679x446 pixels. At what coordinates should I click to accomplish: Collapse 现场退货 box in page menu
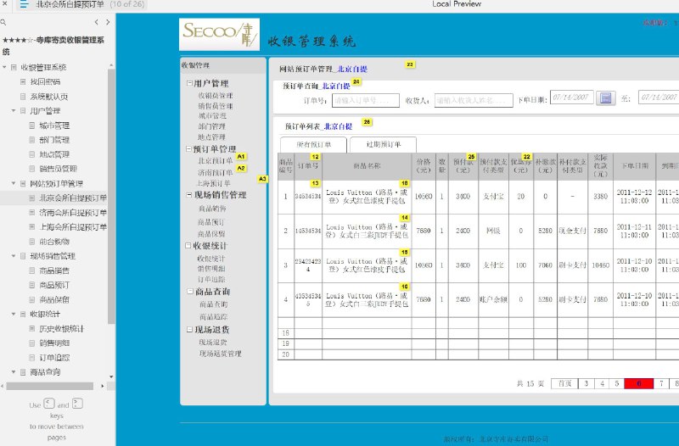click(x=189, y=329)
